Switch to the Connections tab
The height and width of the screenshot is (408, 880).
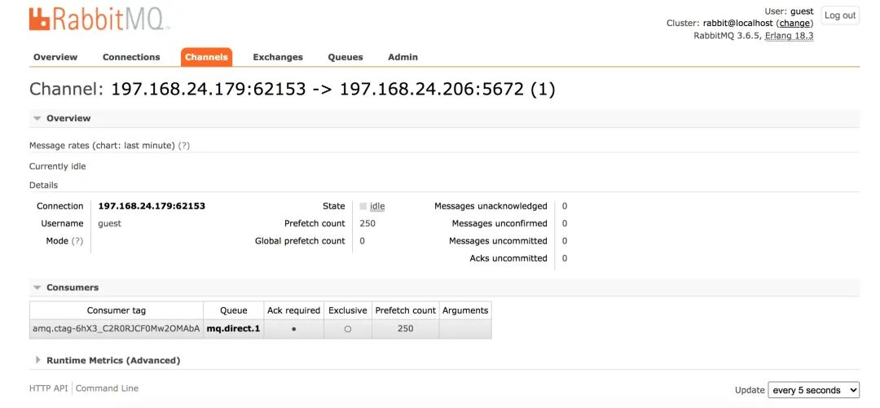coord(131,57)
